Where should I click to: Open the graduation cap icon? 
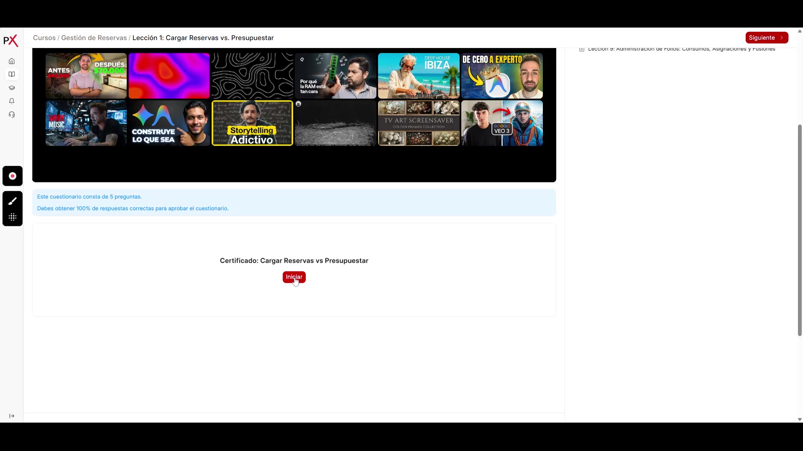(12, 88)
